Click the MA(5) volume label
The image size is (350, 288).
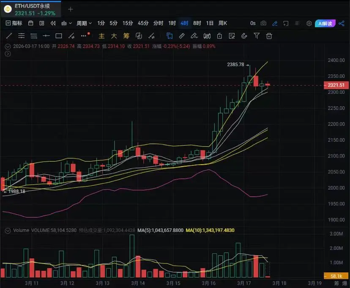(160, 230)
